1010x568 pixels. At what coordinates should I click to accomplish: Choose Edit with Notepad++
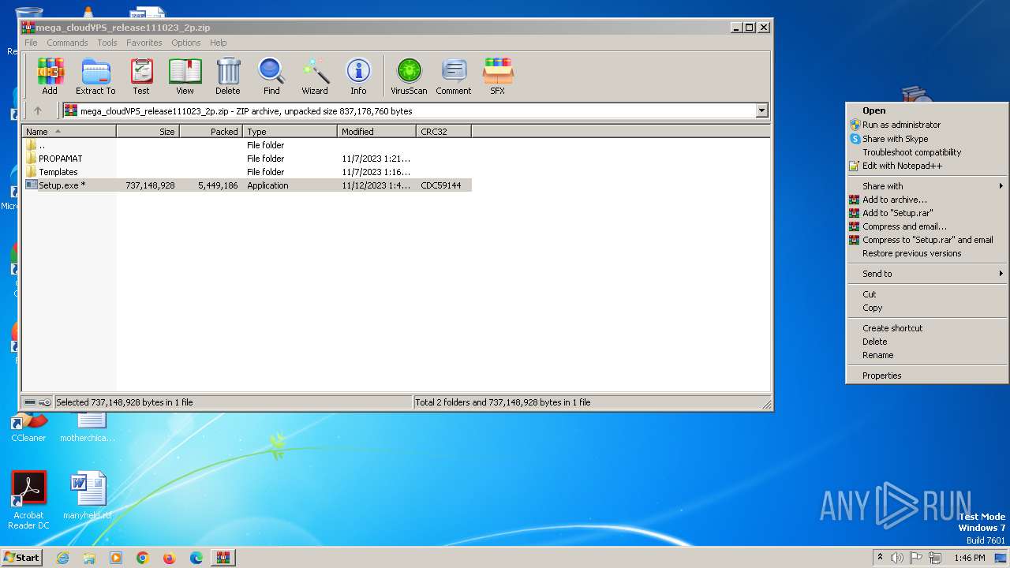tap(926, 166)
